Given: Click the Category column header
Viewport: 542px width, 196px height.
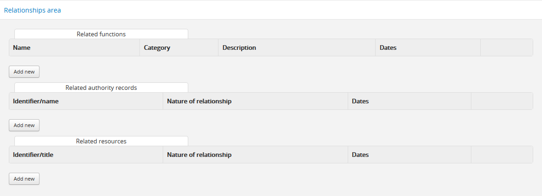Looking at the screenshot, I should [157, 47].
